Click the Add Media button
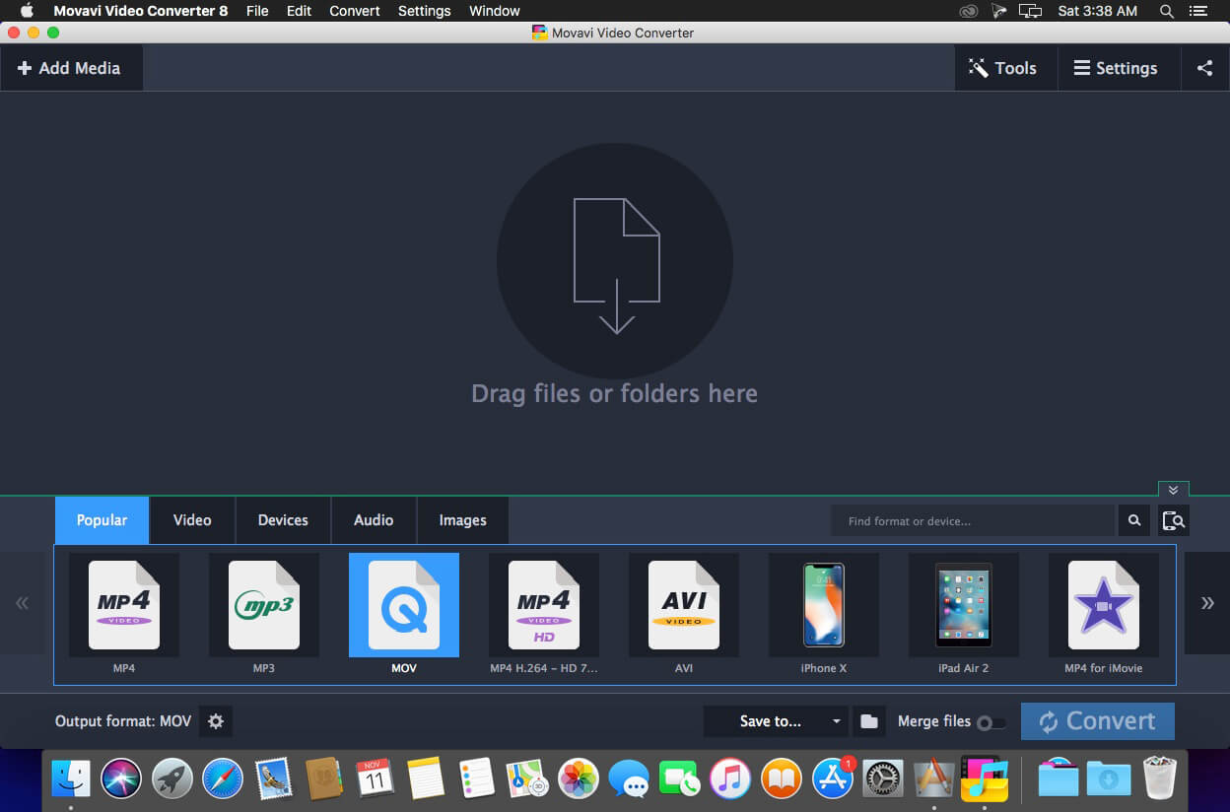1230x812 pixels. [x=71, y=68]
